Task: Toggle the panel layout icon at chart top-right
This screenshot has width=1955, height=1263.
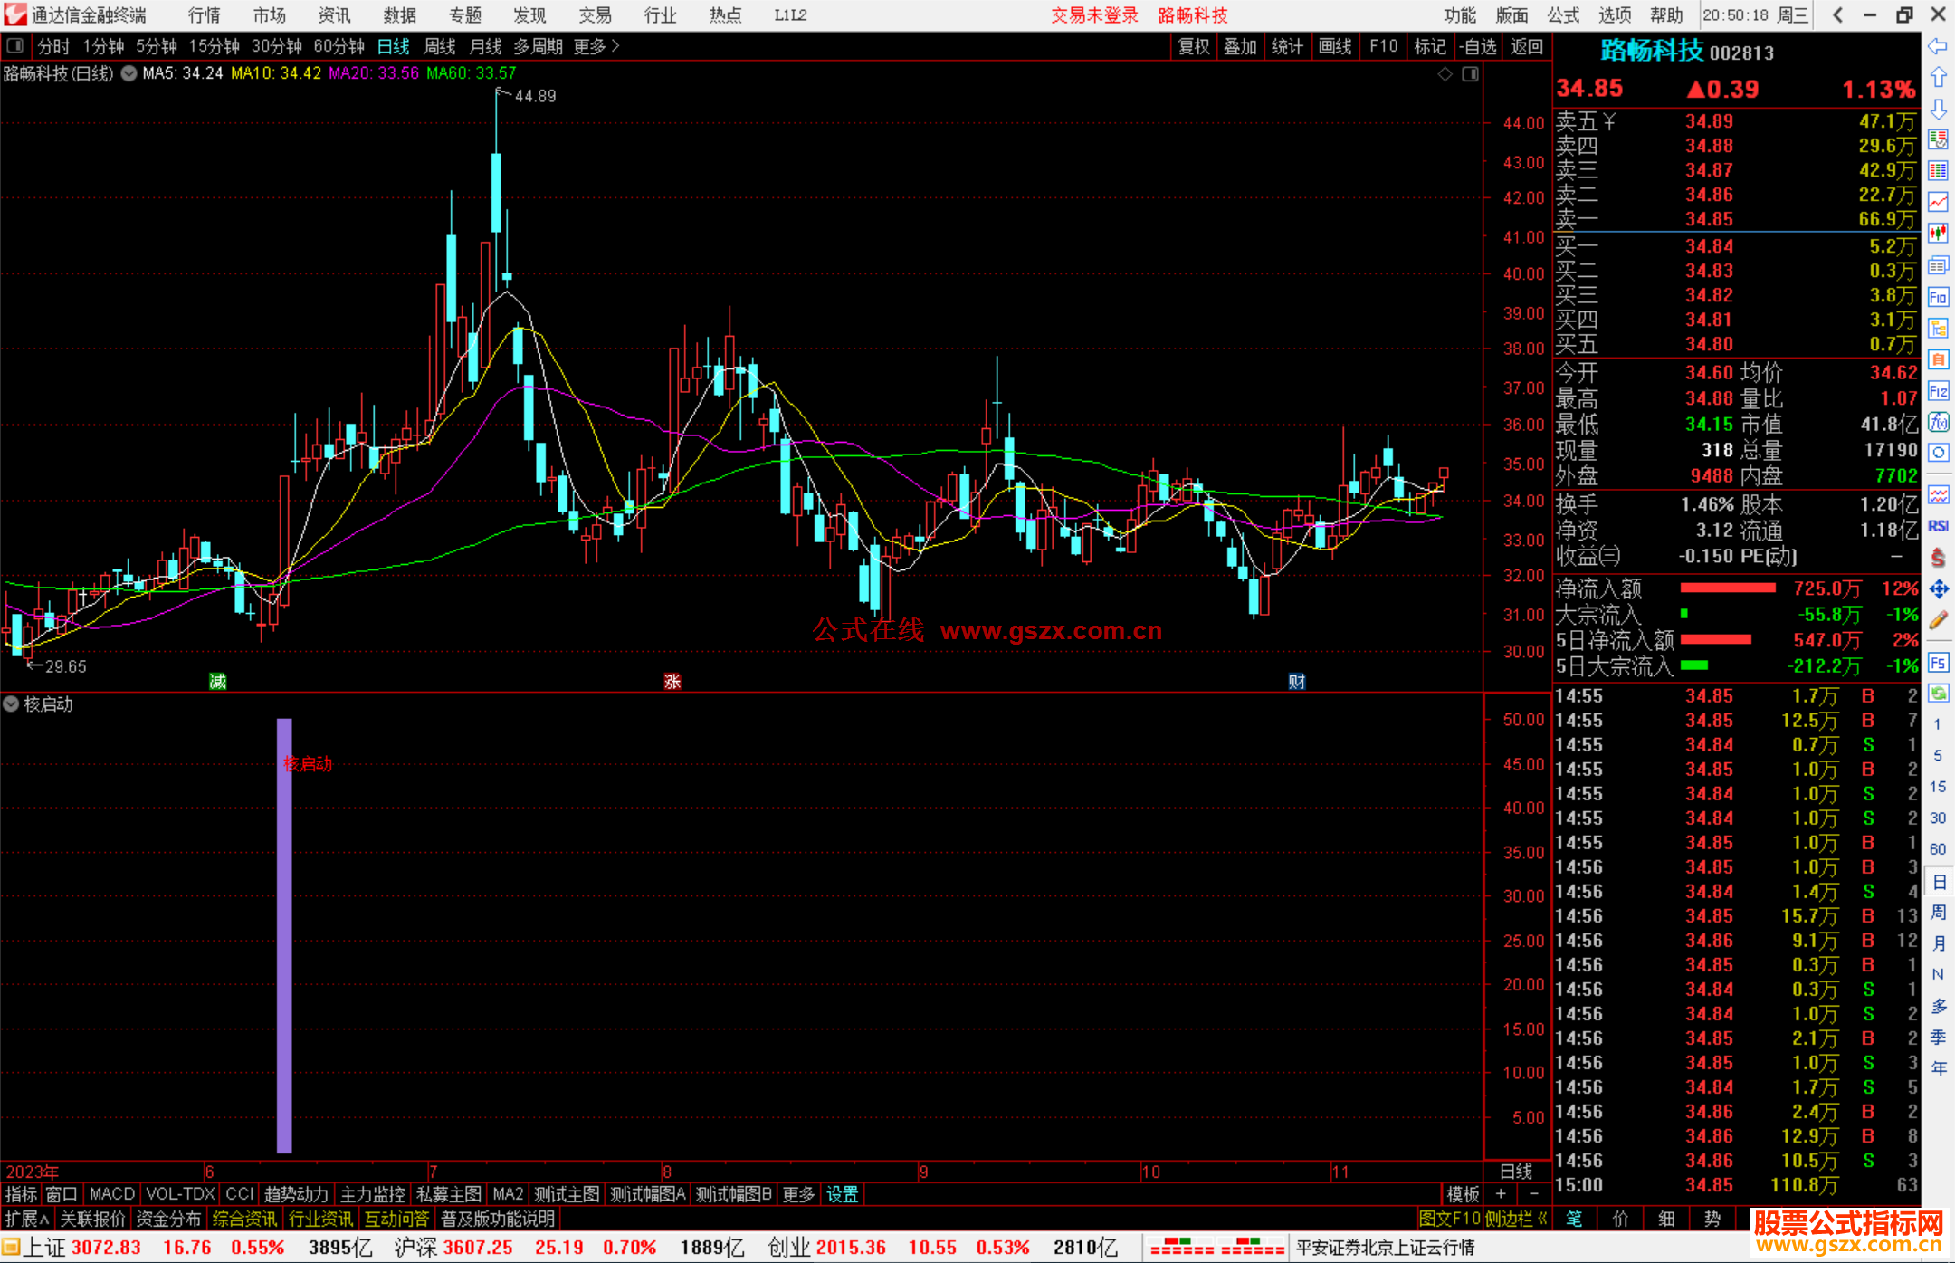Action: [1470, 74]
